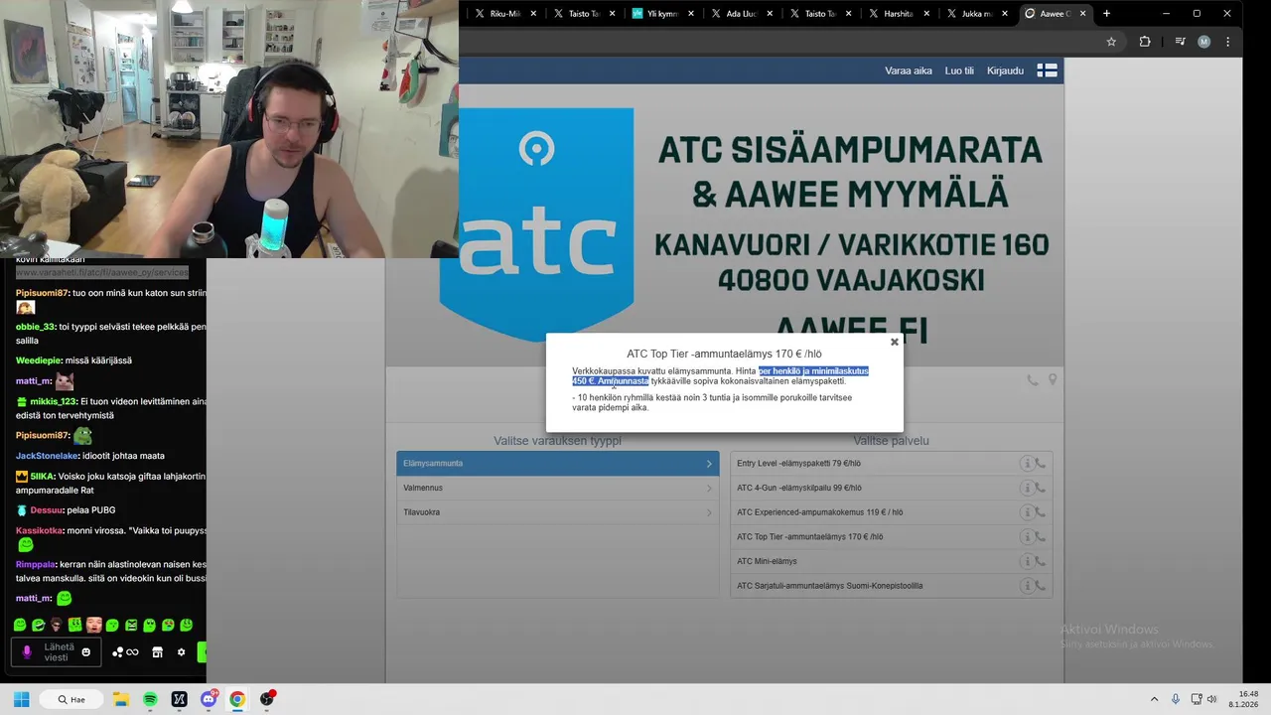Open info for ATC Experienced-ampumakokemus
The width and height of the screenshot is (1271, 715).
click(1027, 512)
